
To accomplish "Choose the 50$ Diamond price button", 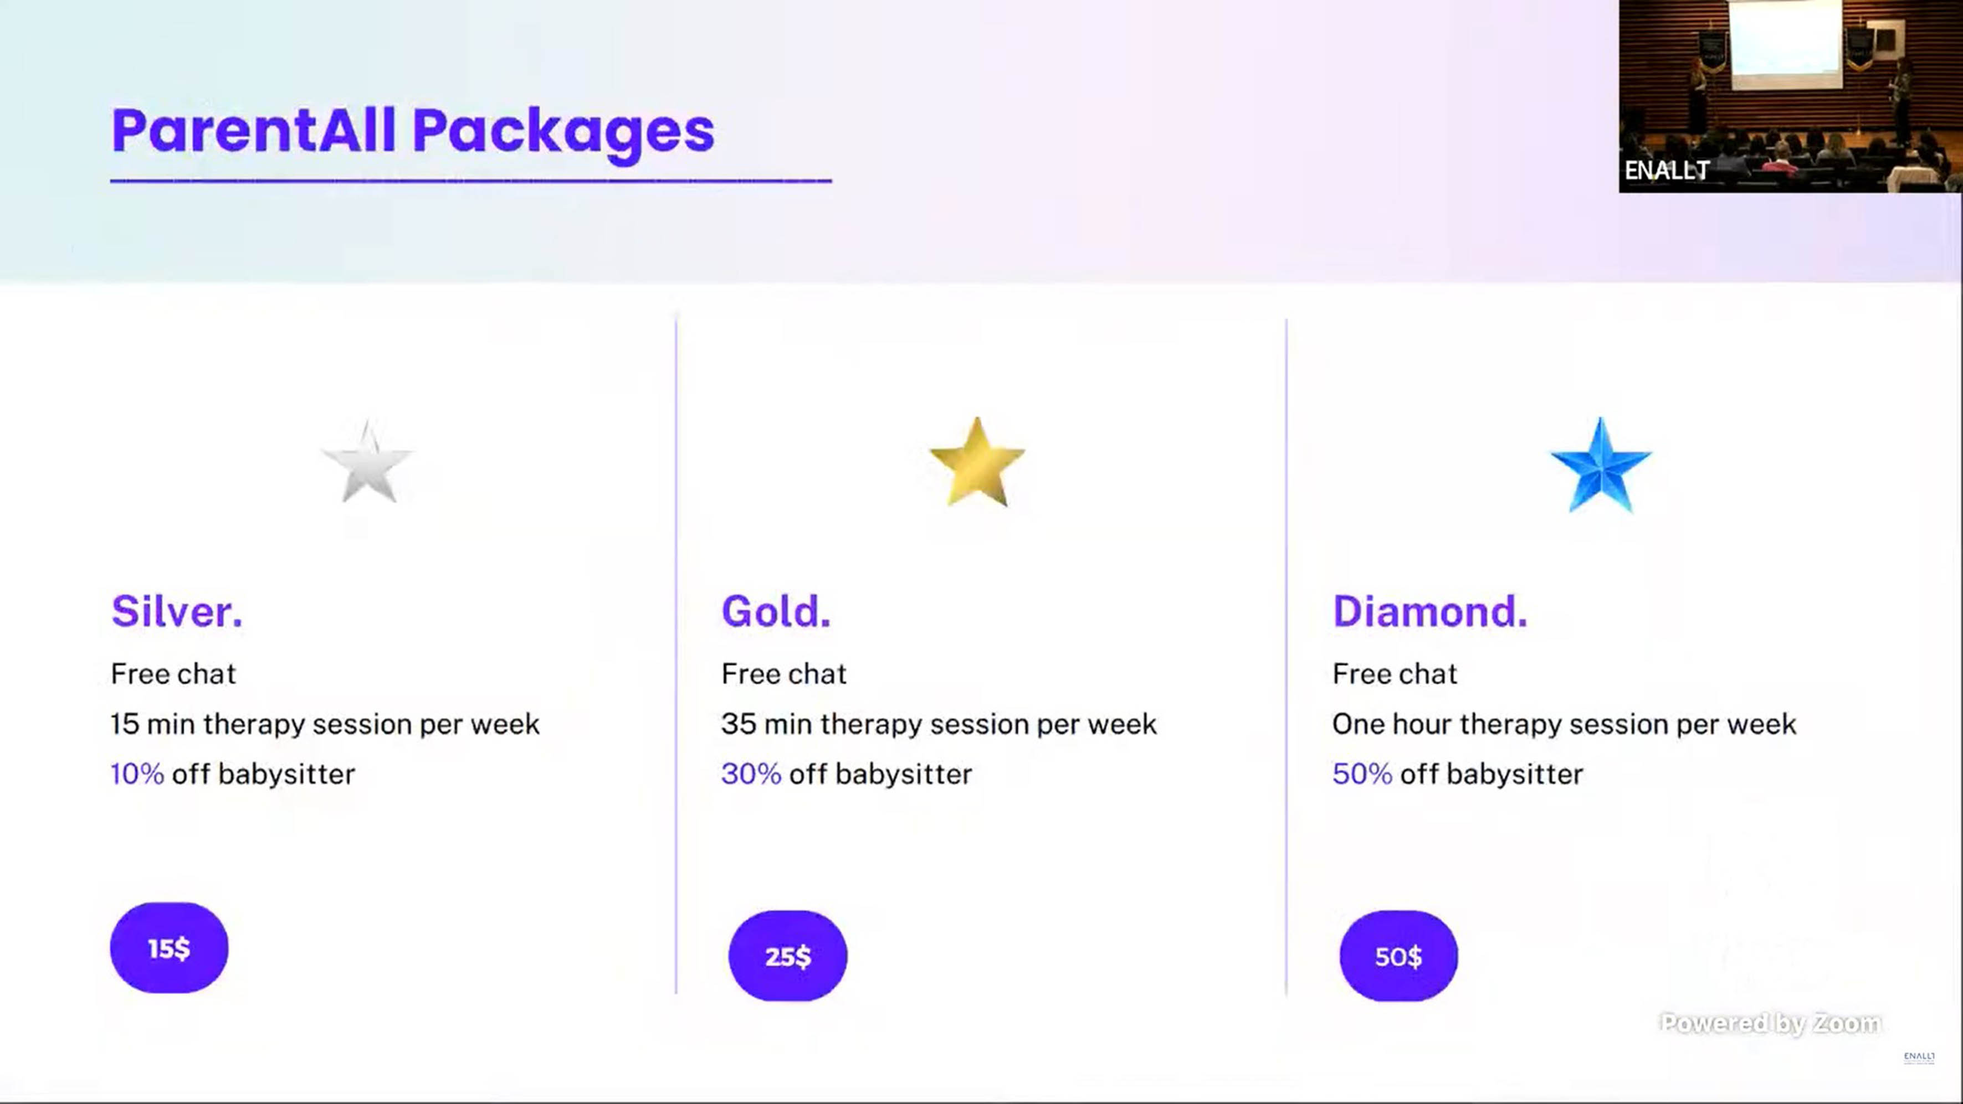I will click(1398, 956).
